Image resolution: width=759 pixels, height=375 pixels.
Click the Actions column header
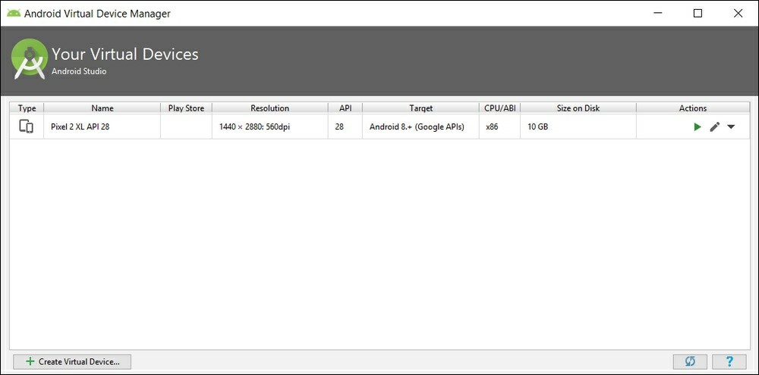point(693,108)
